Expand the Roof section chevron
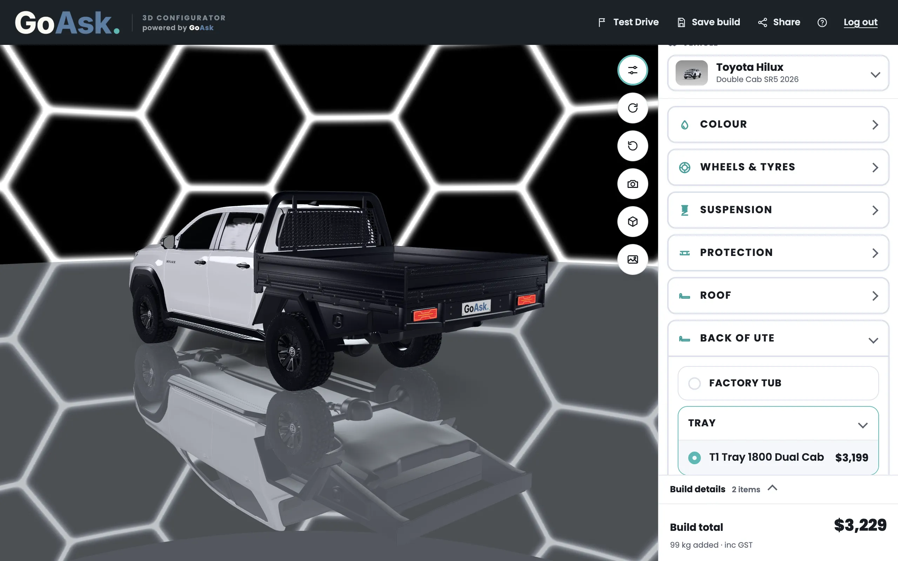This screenshot has width=898, height=561. point(875,296)
